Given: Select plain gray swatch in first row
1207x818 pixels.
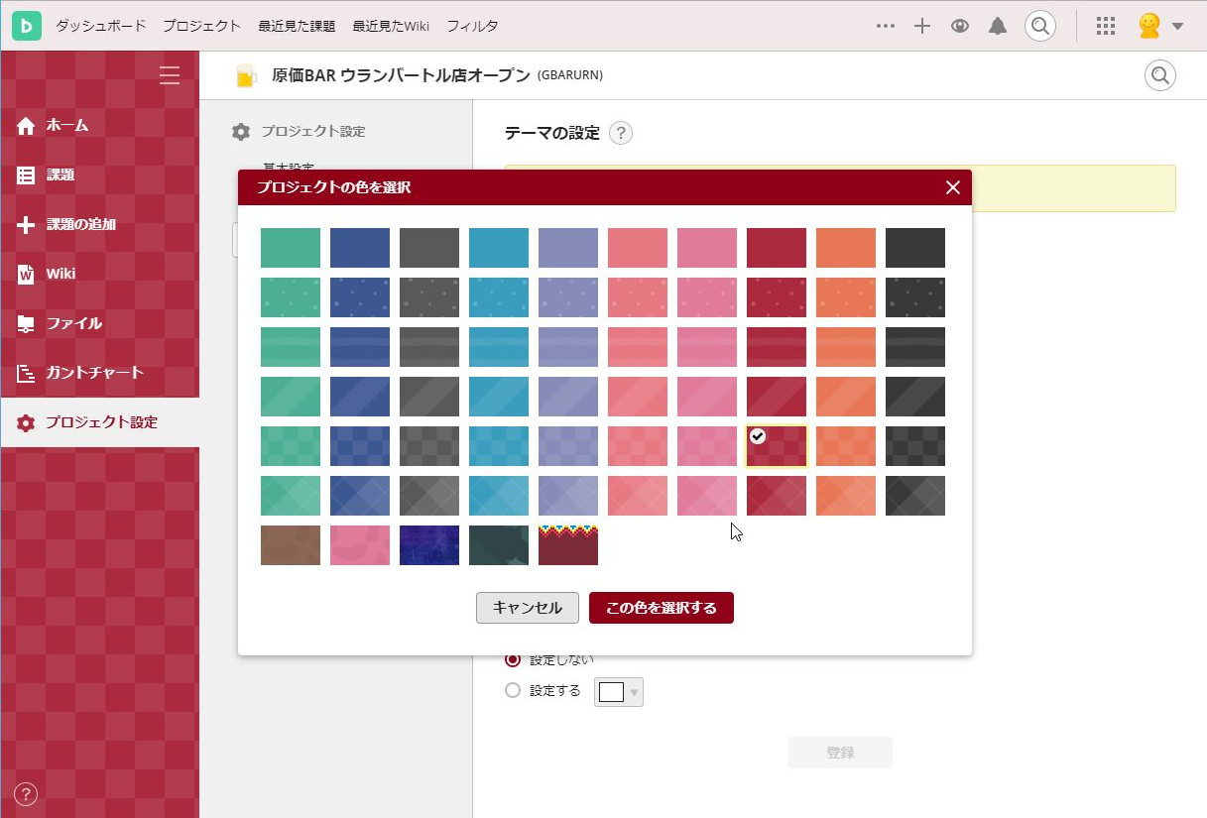Looking at the screenshot, I should point(429,248).
